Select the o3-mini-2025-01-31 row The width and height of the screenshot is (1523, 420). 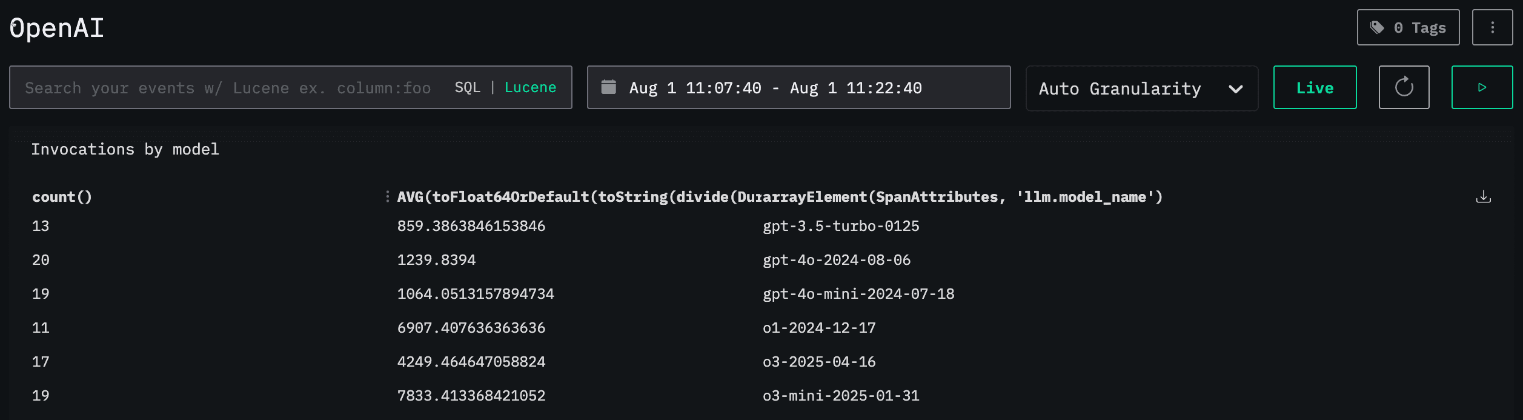(x=840, y=396)
